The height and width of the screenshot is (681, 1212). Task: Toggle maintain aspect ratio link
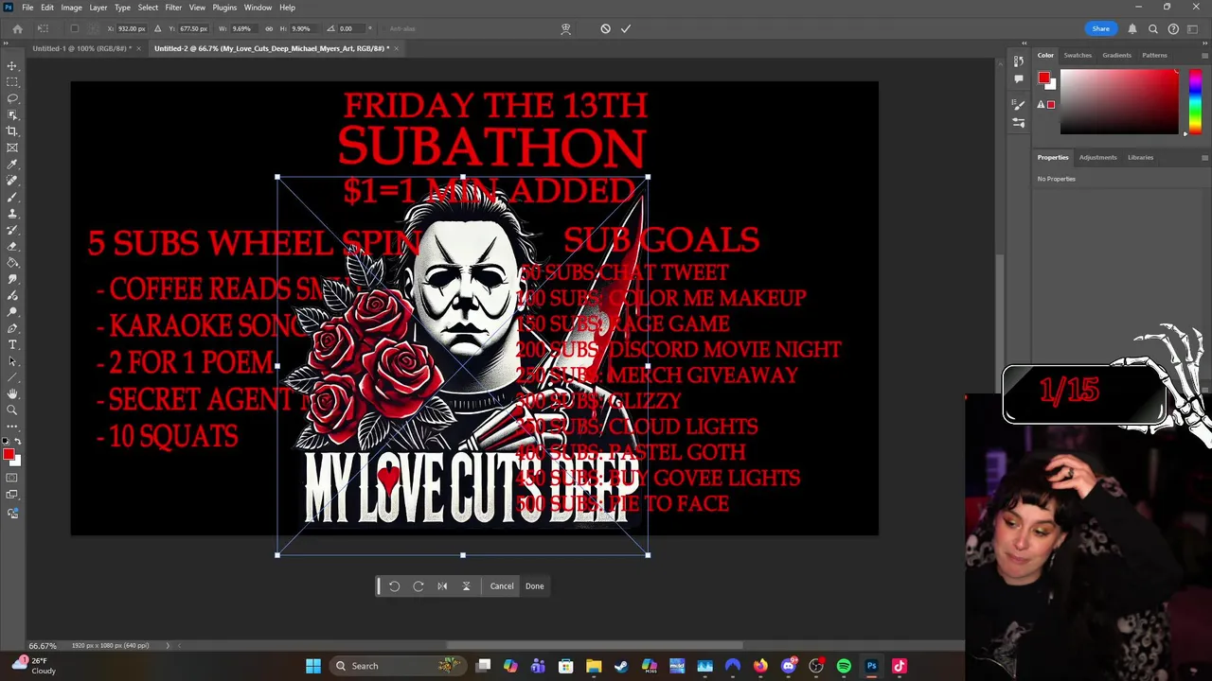(269, 28)
